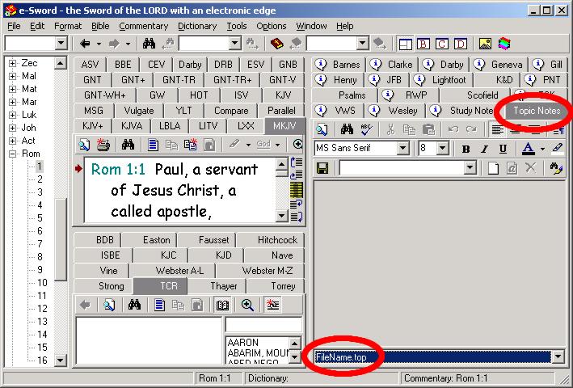573x388 pixels.
Task: Save the topic notes with the floppy disk icon
Action: click(322, 168)
